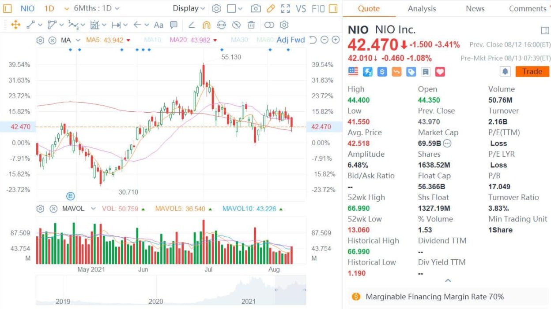551x309 pixels.
Task: Select the angle drawing tool
Action: point(192,25)
